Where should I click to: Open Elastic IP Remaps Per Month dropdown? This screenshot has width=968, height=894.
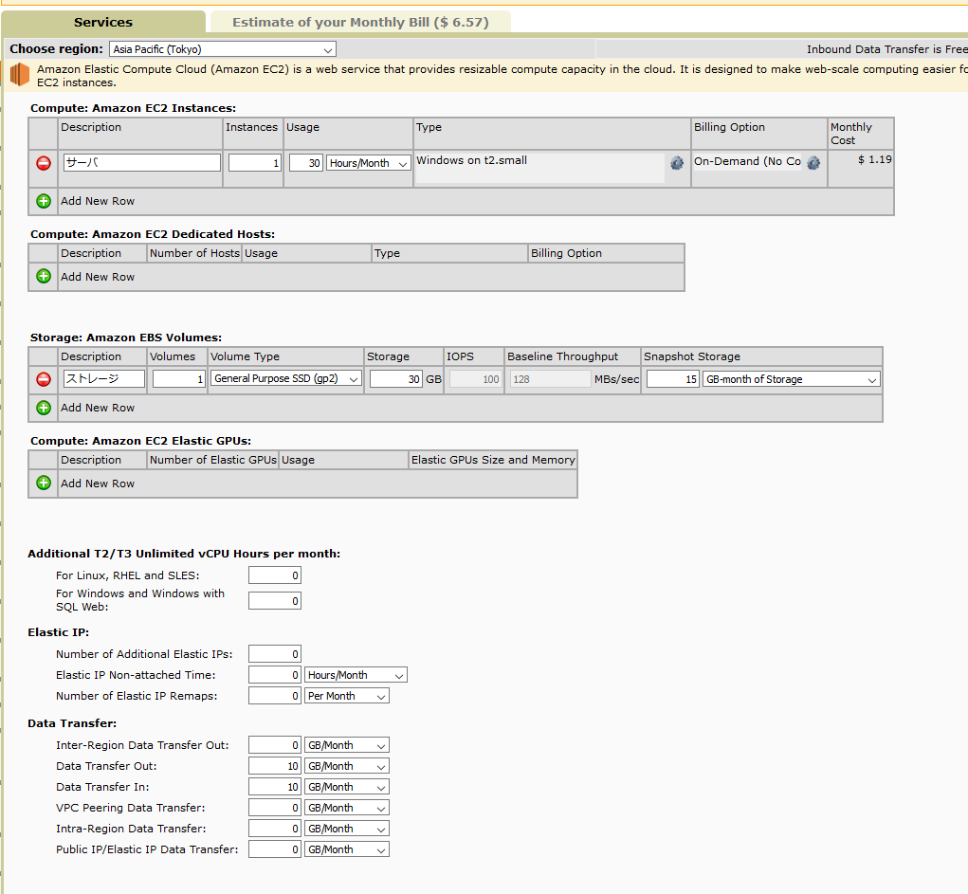pos(347,697)
